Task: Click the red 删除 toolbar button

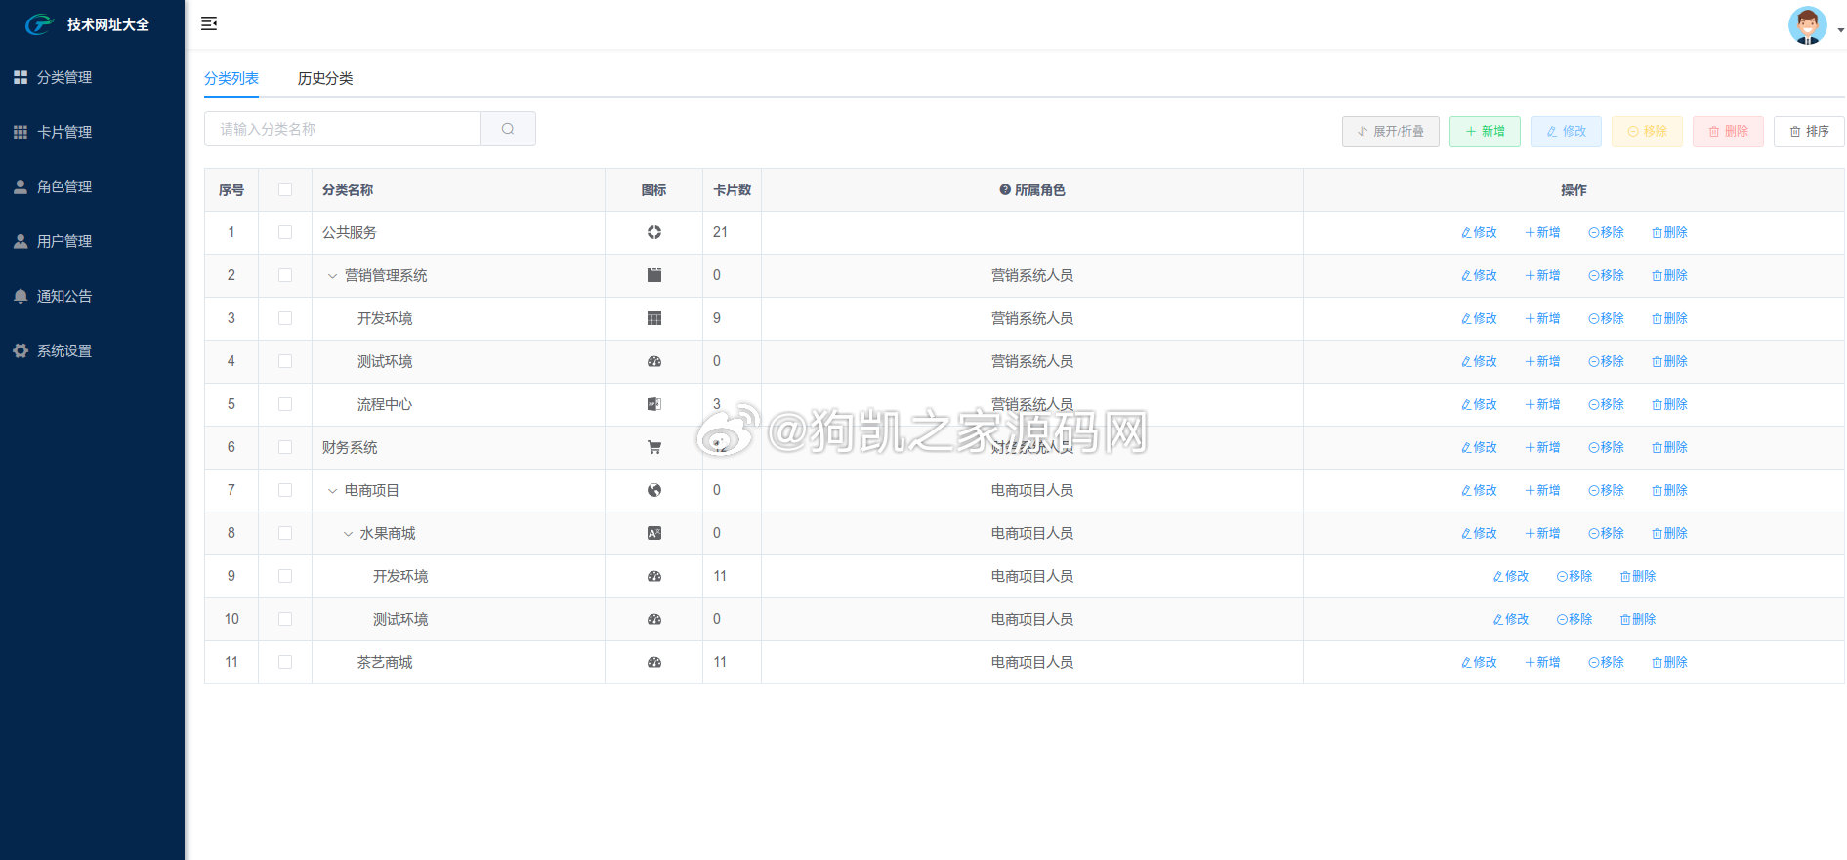Action: pyautogui.click(x=1728, y=131)
